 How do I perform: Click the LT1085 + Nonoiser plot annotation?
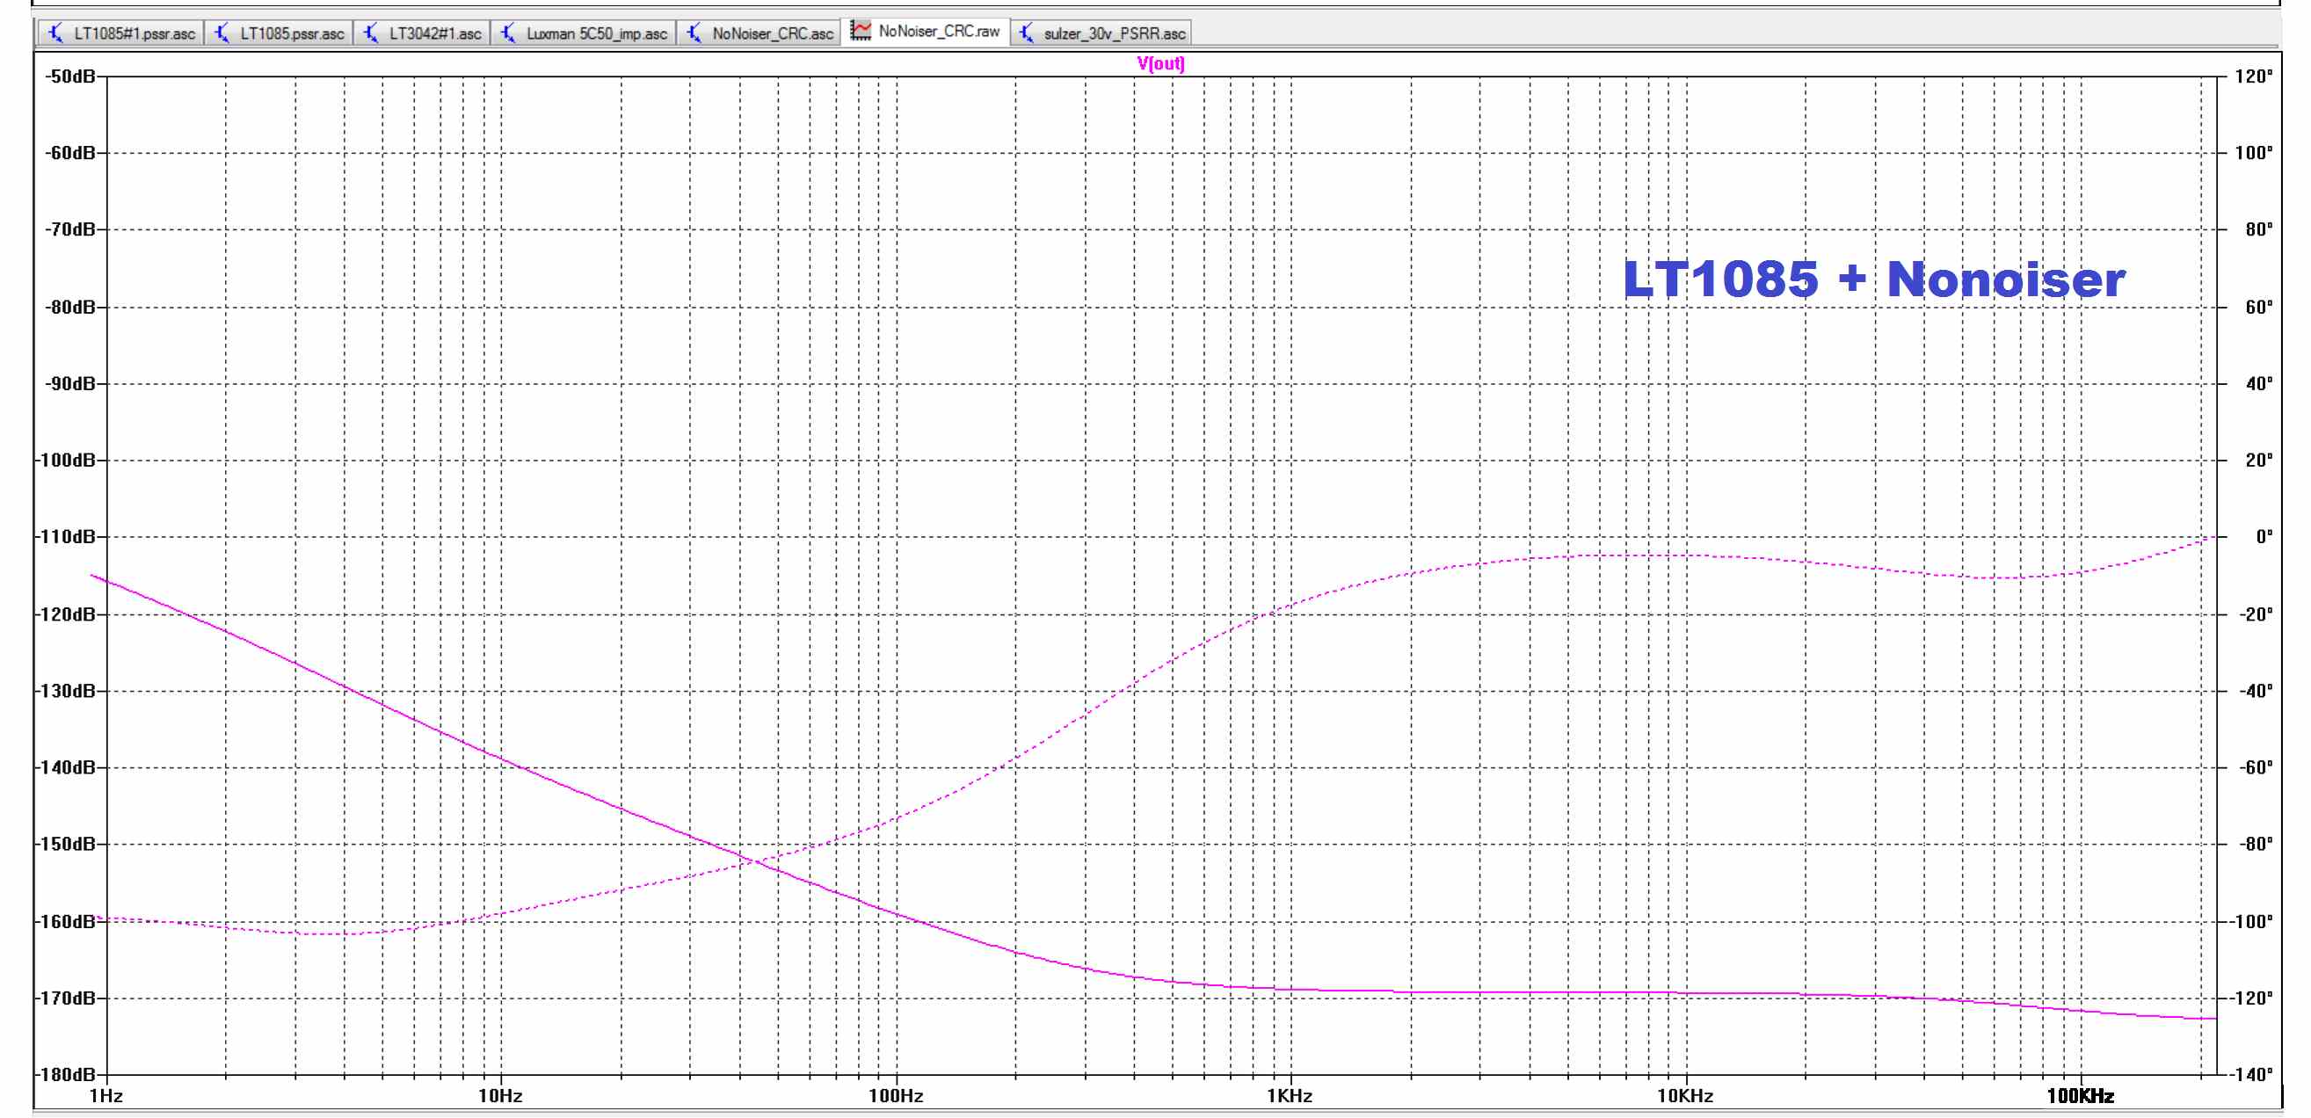click(x=1873, y=279)
